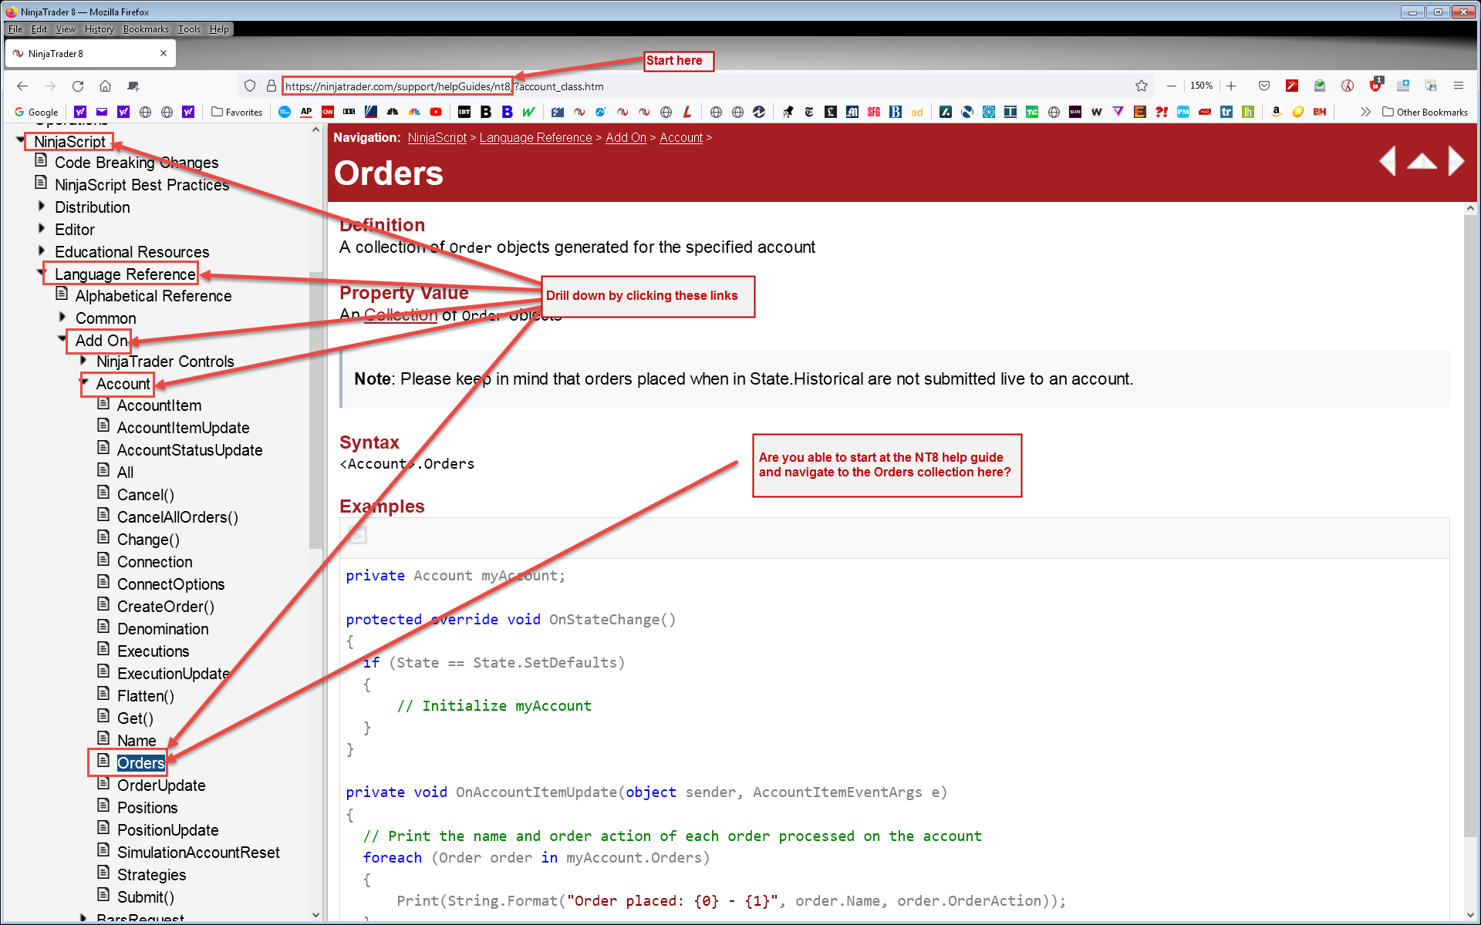Reload the page with the refresh icon
The width and height of the screenshot is (1481, 925).
(78, 86)
